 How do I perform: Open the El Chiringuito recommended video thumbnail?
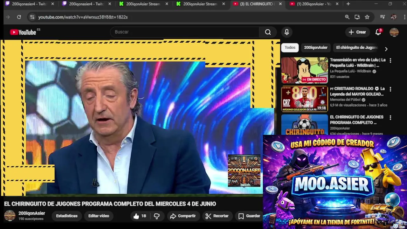click(x=305, y=124)
